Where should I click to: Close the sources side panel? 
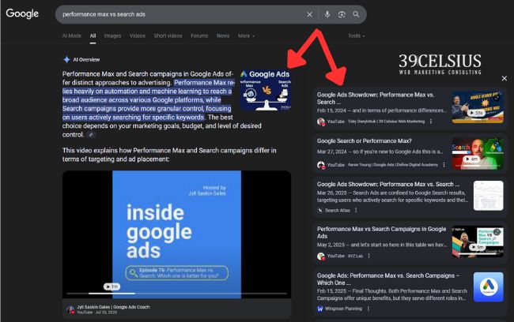[505, 78]
